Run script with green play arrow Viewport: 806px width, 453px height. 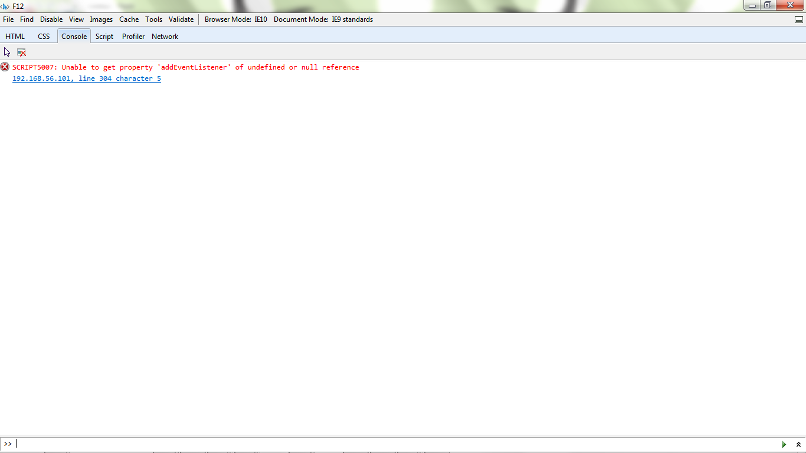click(784, 444)
